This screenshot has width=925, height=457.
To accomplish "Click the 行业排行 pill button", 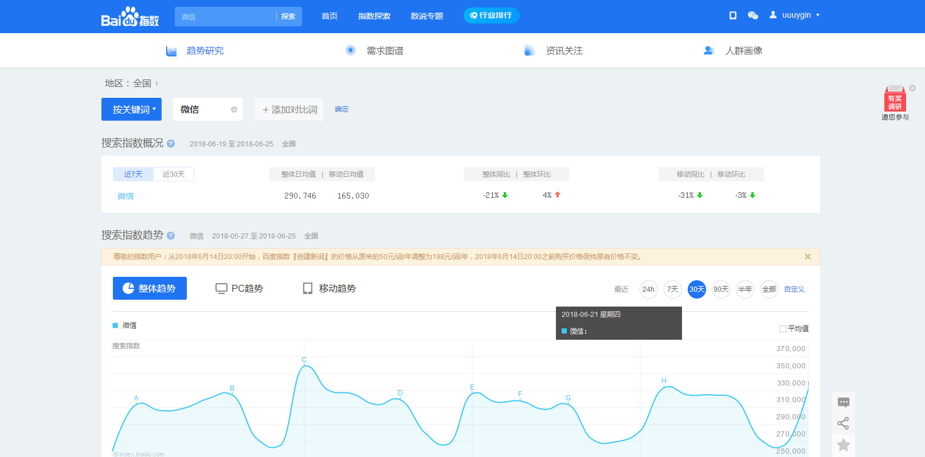I will (491, 15).
